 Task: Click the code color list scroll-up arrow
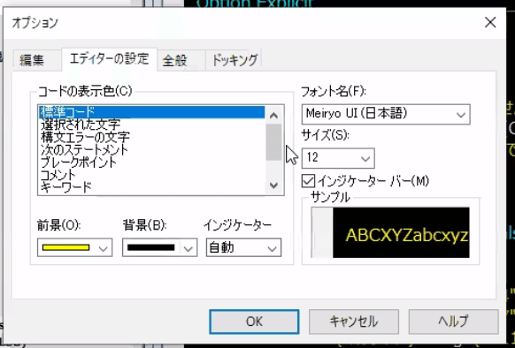[273, 115]
